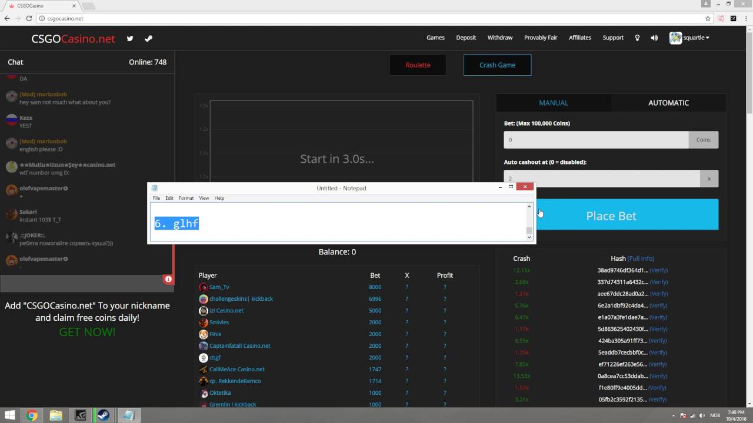
Task: Open Sam_Tv player profile
Action: pos(219,287)
